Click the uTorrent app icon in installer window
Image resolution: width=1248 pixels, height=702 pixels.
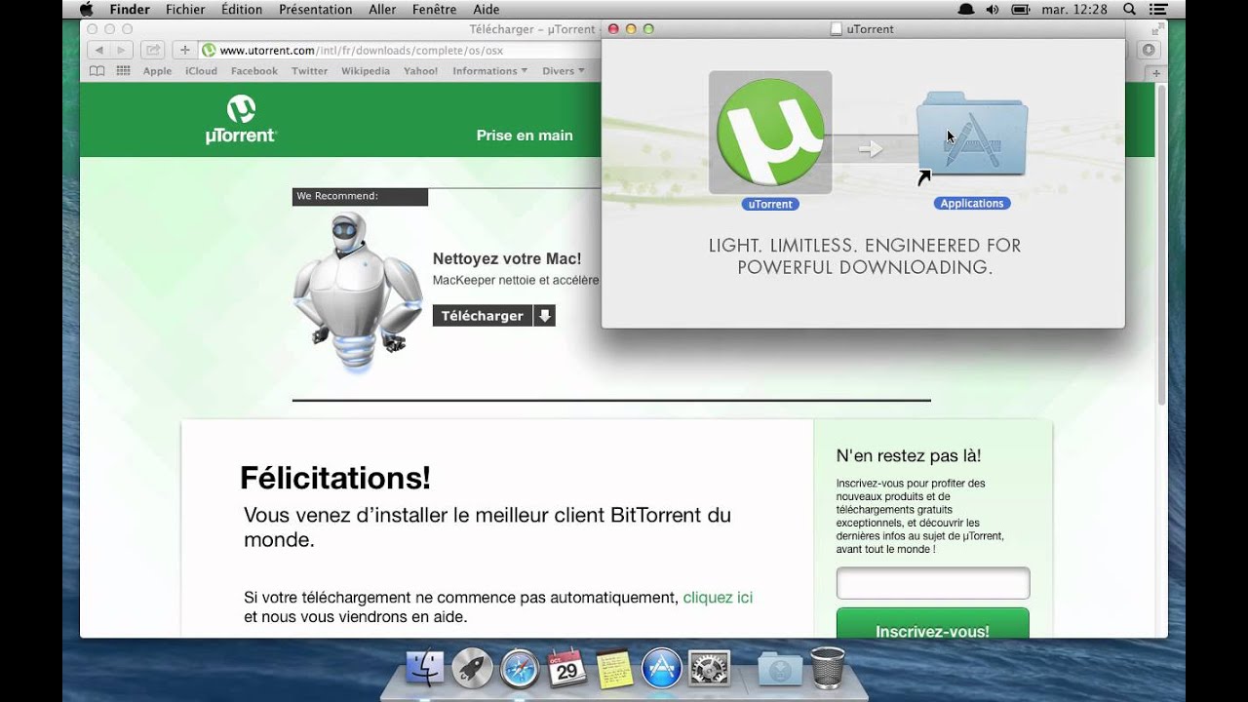coord(770,132)
